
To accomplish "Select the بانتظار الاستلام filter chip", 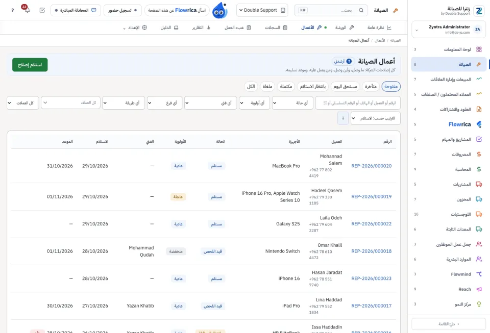I will coord(312,87).
